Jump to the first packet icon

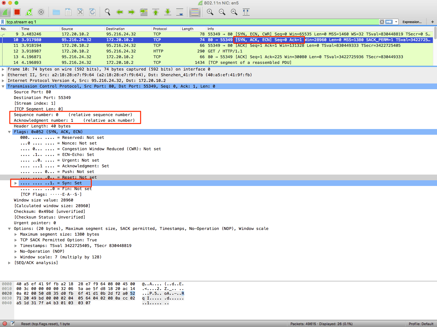[x=156, y=12]
